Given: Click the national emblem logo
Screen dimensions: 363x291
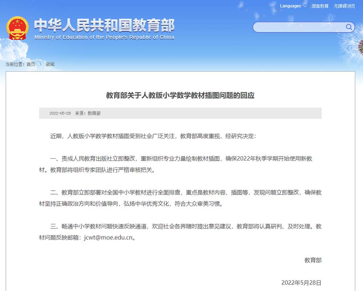Looking at the screenshot, I should point(17,28).
